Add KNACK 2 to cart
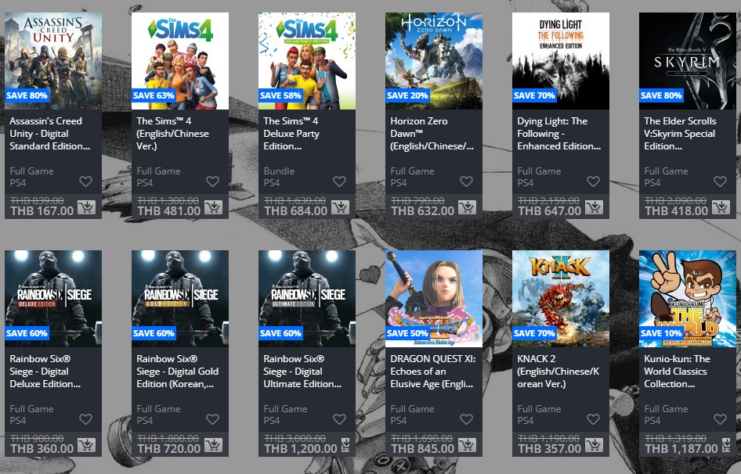This screenshot has height=474, width=741. (594, 445)
